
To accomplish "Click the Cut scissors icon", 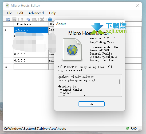I will 22,20.
